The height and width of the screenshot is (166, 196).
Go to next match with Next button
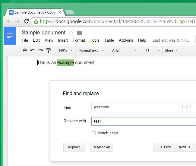(x=184, y=147)
